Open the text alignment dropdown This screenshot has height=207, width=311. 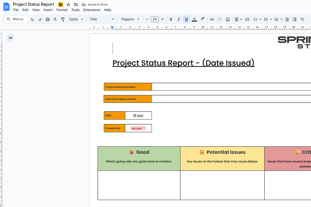(238, 19)
